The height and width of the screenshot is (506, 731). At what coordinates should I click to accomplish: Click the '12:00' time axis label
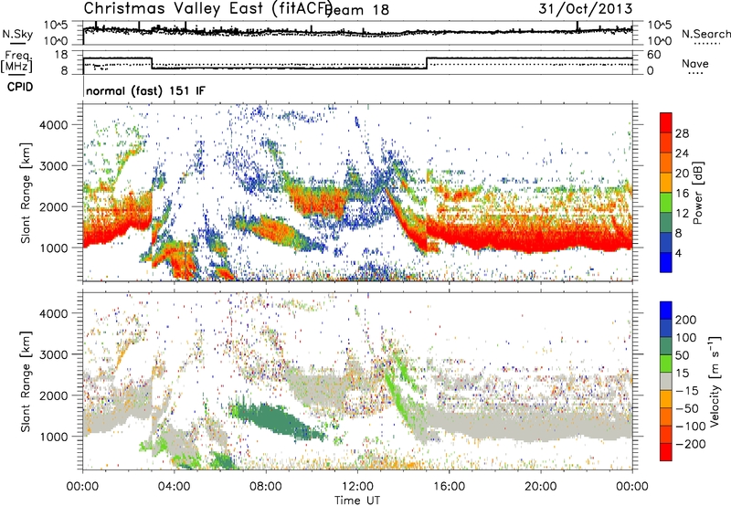pos(357,487)
